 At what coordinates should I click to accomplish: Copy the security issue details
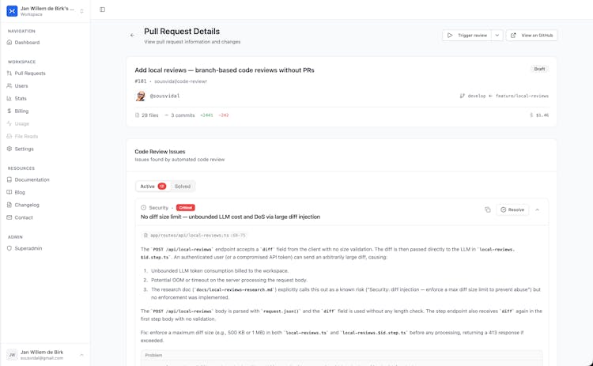click(x=488, y=209)
